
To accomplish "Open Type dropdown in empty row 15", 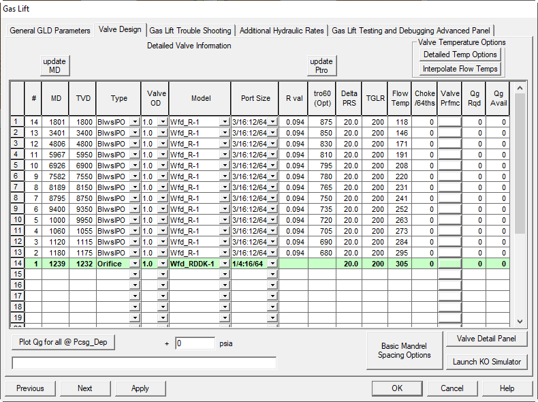I will click(x=134, y=274).
